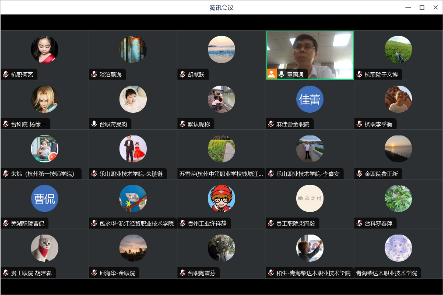Select the 曹侃 blue initials avatar
This screenshot has width=443, height=295.
44,199
